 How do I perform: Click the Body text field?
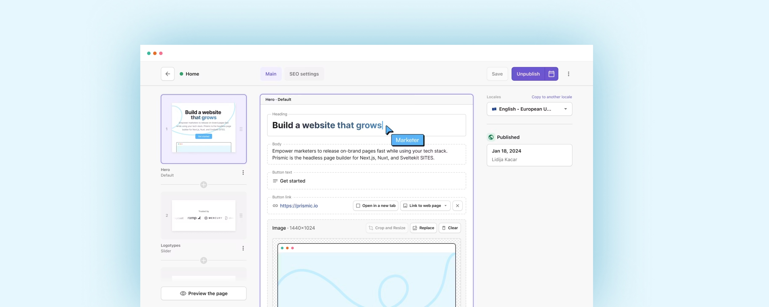(x=367, y=154)
